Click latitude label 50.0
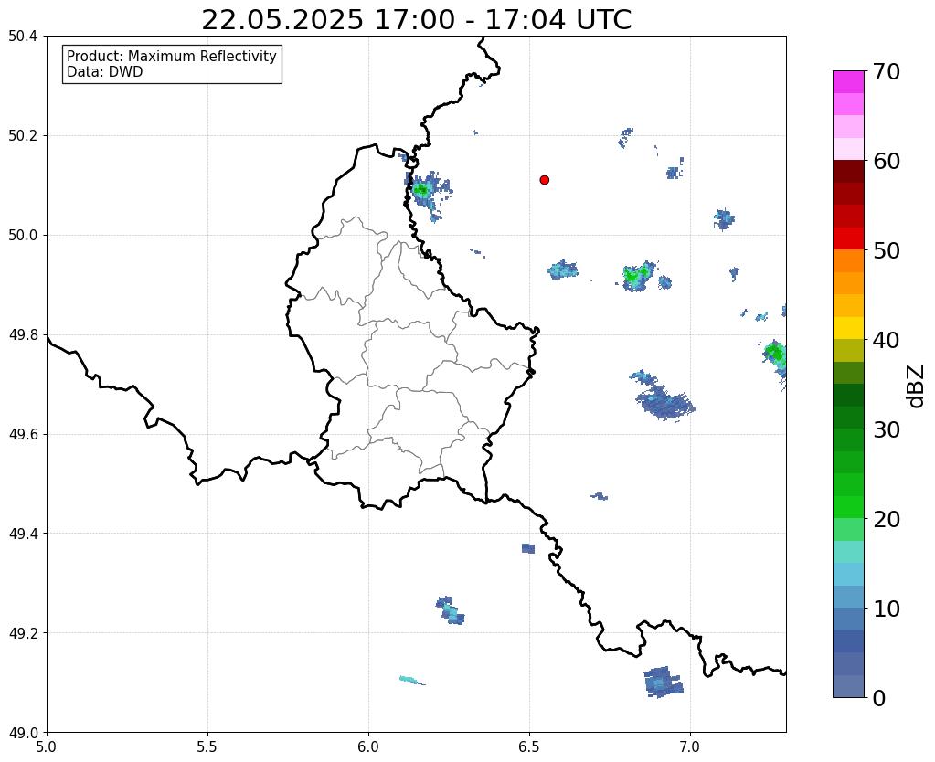 [23, 235]
